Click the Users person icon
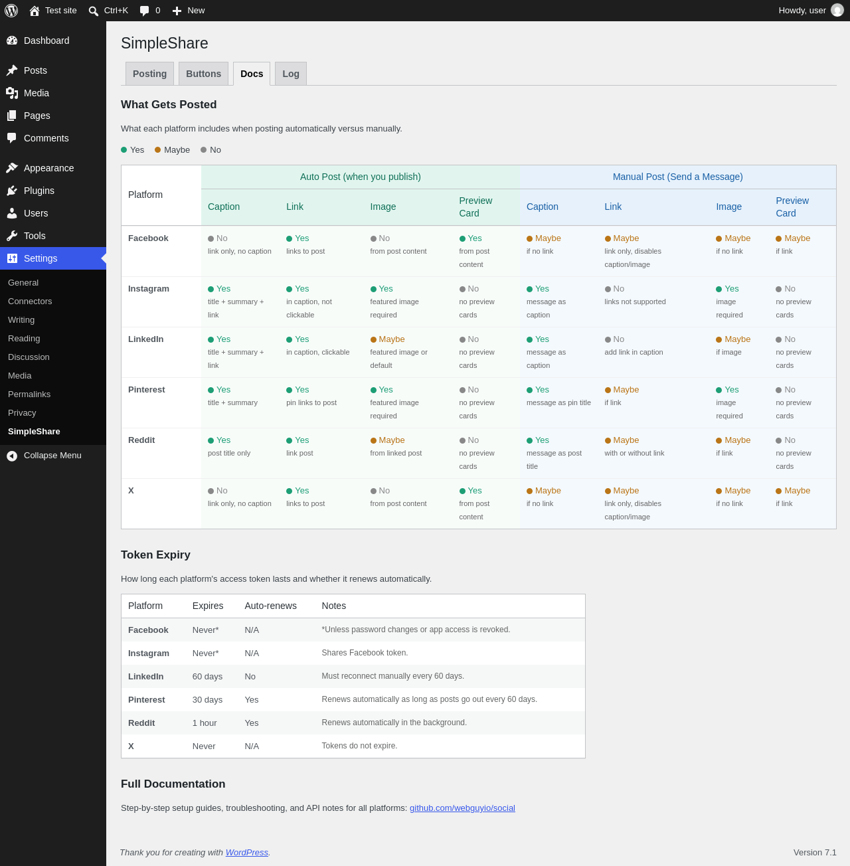850x866 pixels. pyautogui.click(x=12, y=213)
